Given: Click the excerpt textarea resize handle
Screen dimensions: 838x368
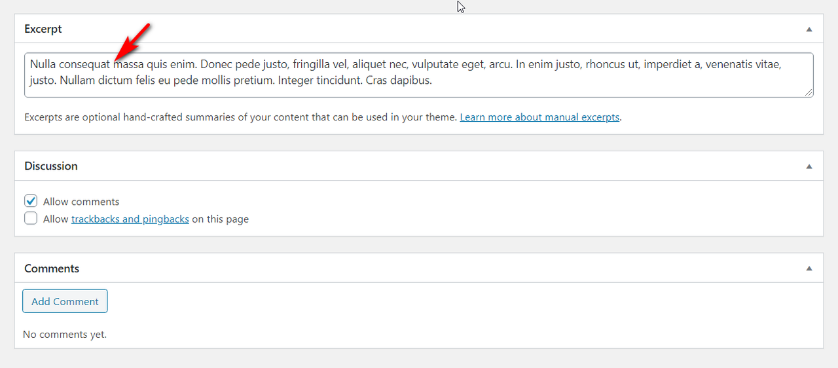Looking at the screenshot, I should click(x=809, y=93).
